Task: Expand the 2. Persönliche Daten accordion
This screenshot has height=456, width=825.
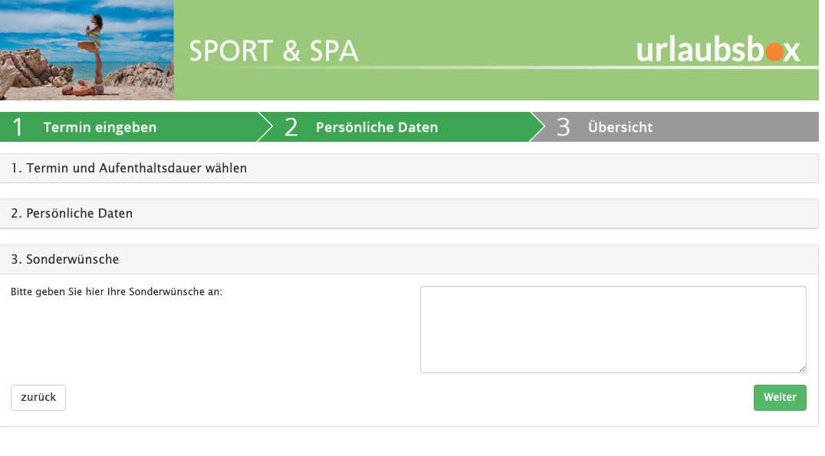Action: click(x=409, y=214)
